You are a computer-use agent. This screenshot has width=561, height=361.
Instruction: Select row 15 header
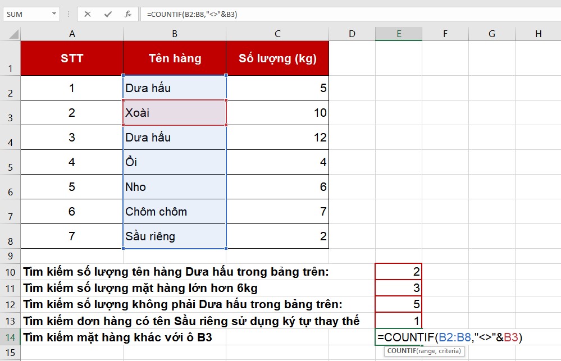pyautogui.click(x=10, y=353)
